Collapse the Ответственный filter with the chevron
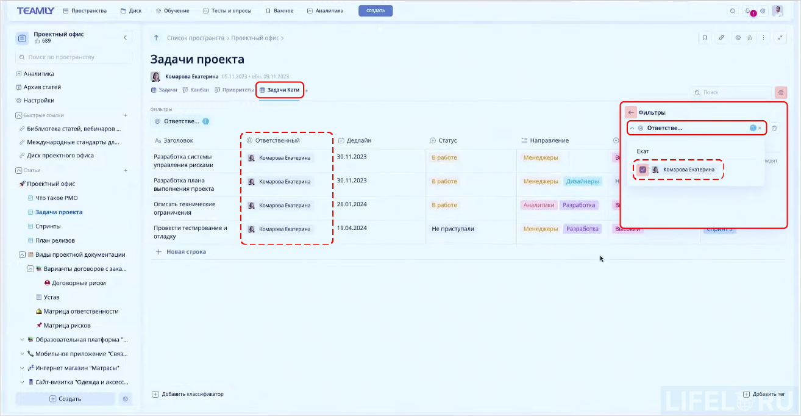Screen dimensions: 801x416 (632, 128)
